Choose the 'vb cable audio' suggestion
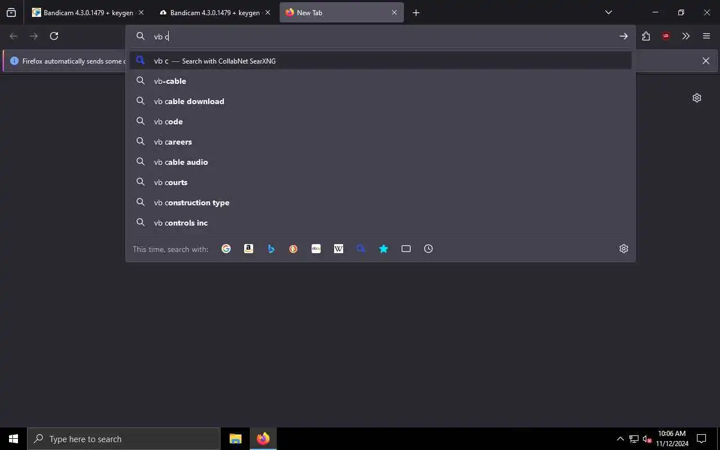720x450 pixels. (380, 162)
